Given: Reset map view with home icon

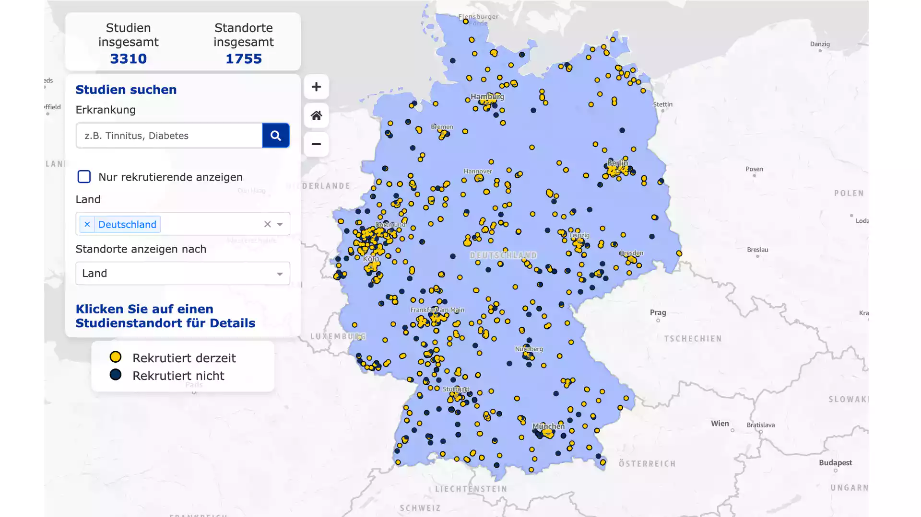Looking at the screenshot, I should point(316,115).
